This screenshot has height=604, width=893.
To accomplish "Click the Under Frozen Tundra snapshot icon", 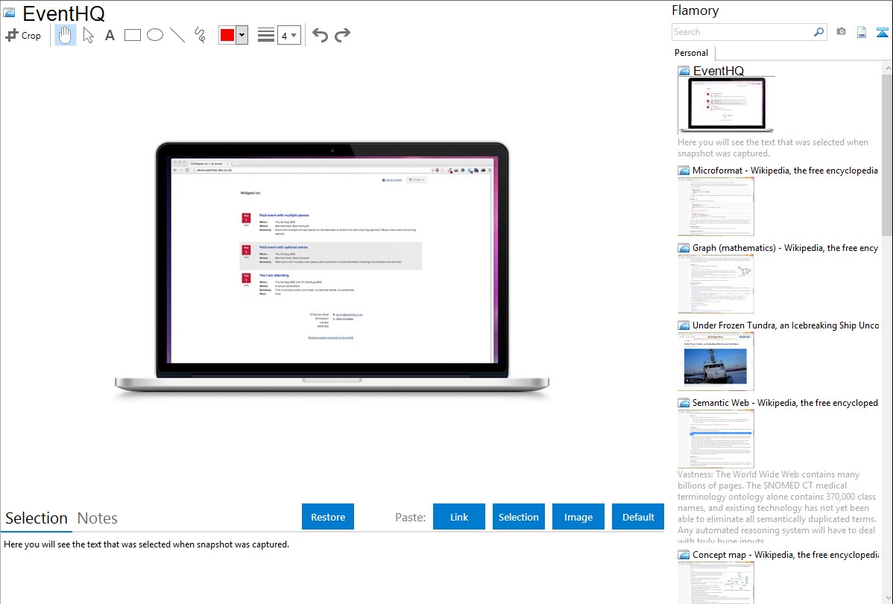I will 684,325.
